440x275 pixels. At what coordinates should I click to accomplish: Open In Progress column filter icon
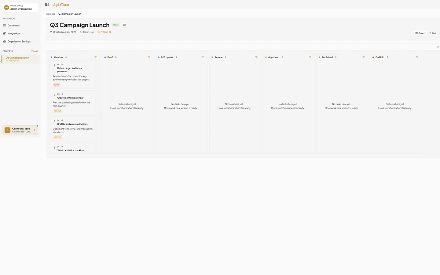click(203, 57)
